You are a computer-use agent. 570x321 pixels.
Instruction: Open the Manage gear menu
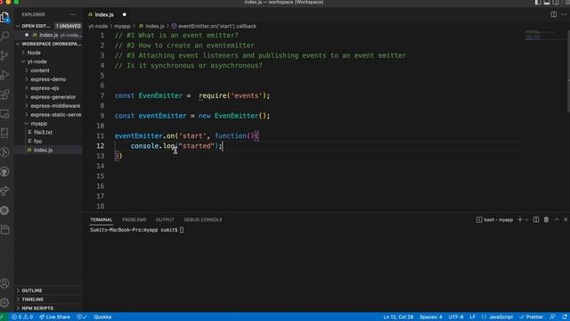click(x=4, y=302)
